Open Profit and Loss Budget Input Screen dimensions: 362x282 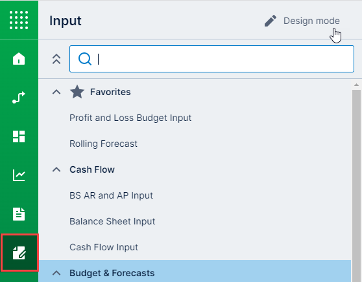coord(130,118)
